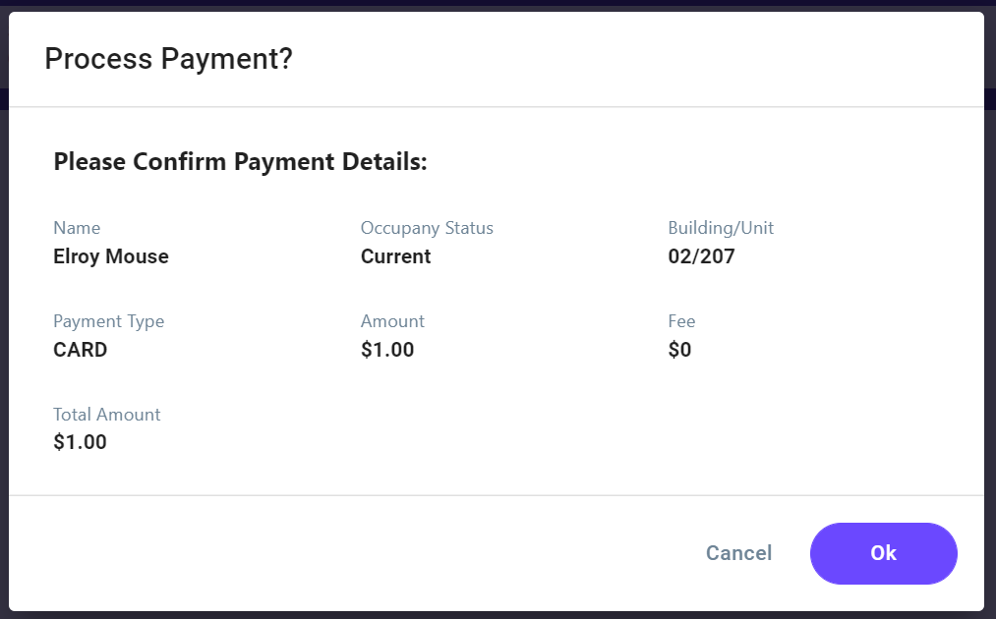This screenshot has height=619, width=996.
Task: Select the tenant name Elroy Mouse
Action: pos(111,256)
